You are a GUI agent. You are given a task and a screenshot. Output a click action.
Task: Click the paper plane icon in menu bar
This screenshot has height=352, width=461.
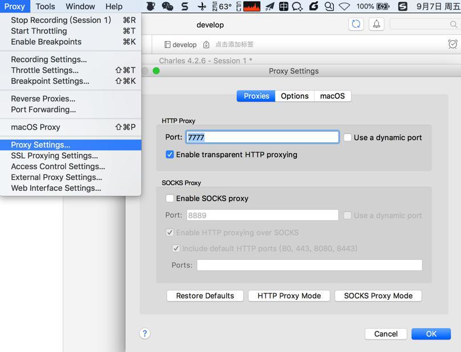click(x=270, y=6)
